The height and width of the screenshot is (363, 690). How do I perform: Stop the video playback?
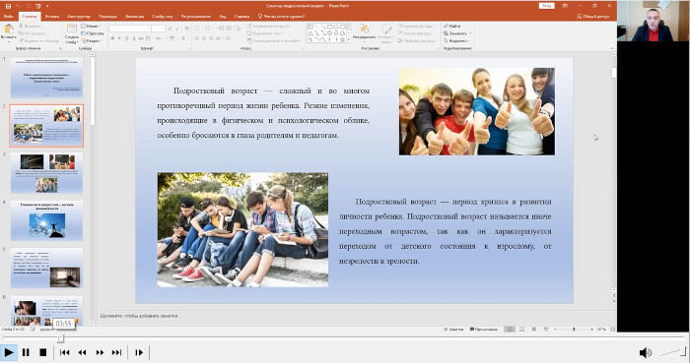pos(42,352)
